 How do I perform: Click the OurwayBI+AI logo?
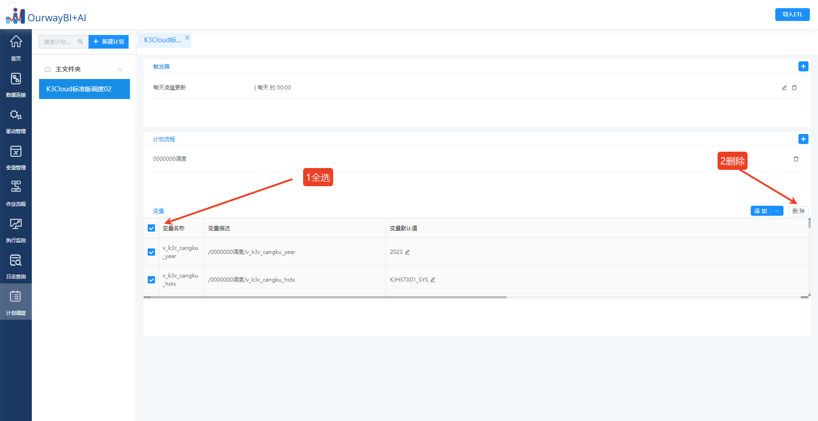pyautogui.click(x=46, y=16)
